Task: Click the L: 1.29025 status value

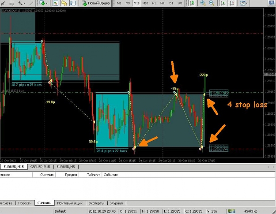Action: (x=172, y=211)
